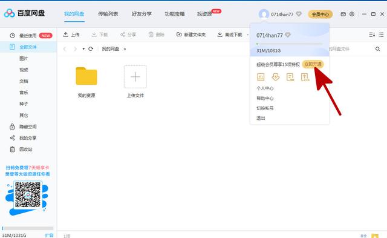The width and height of the screenshot is (387, 238).
Task: Click the forward navigation arrow
Action: (75, 49)
